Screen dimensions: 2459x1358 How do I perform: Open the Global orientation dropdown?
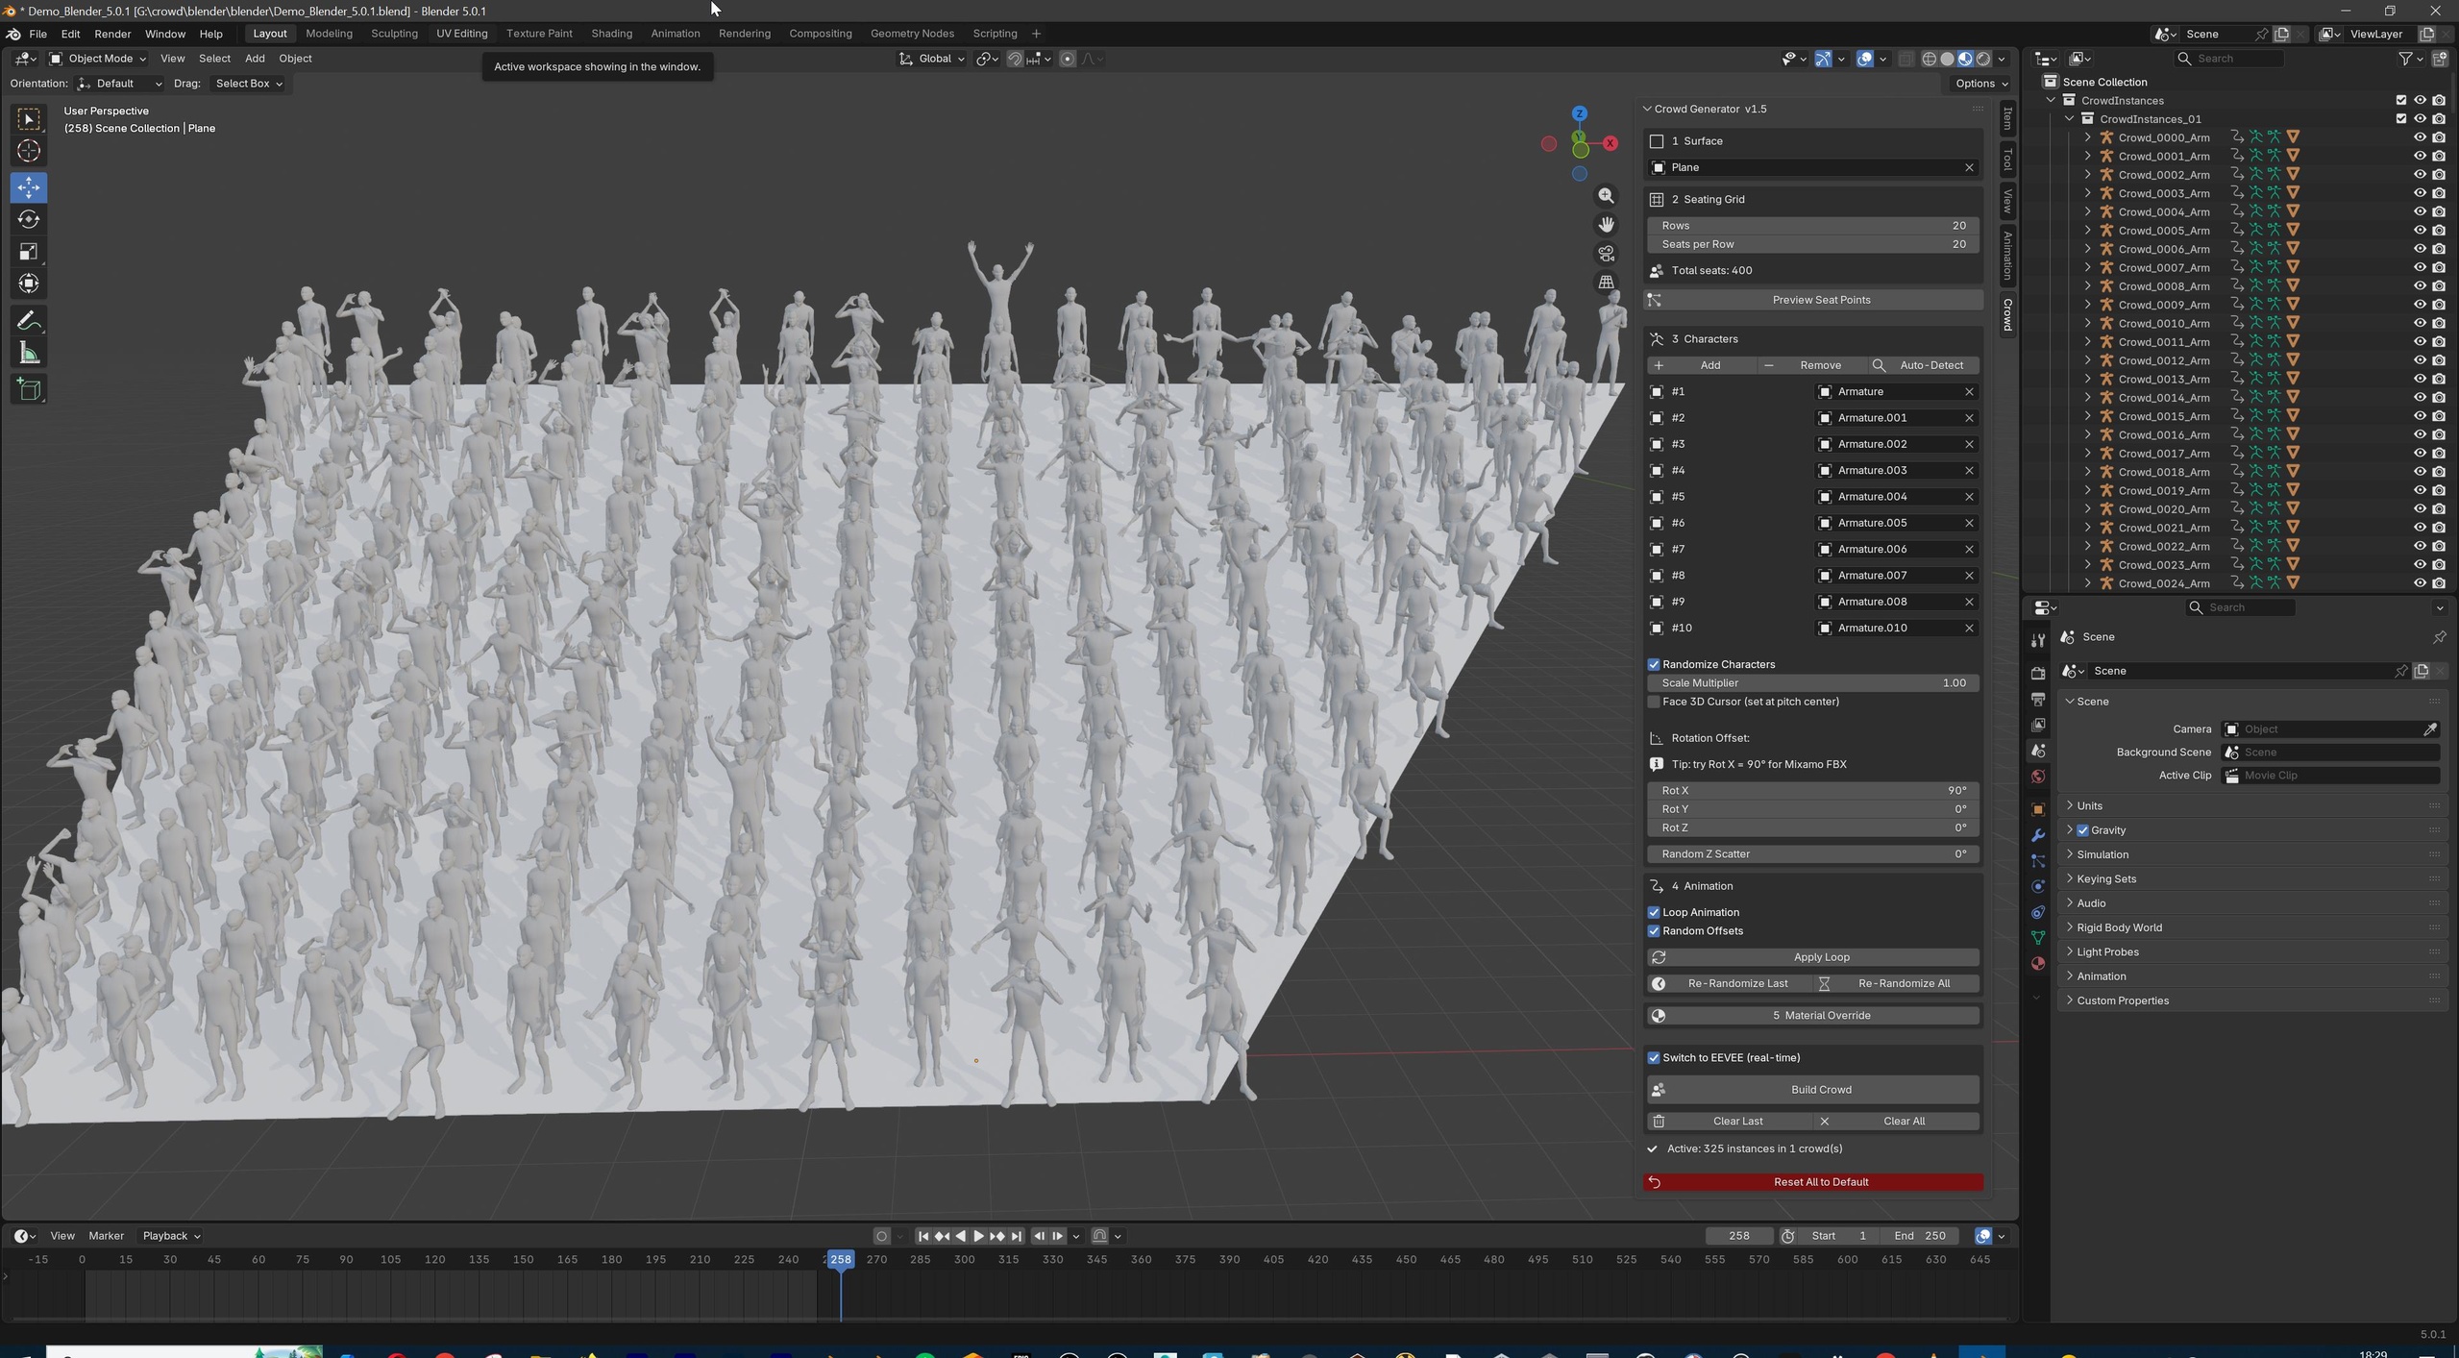pyautogui.click(x=931, y=59)
